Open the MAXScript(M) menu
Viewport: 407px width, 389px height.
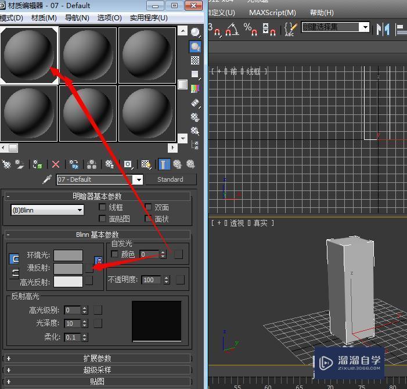pos(272,13)
